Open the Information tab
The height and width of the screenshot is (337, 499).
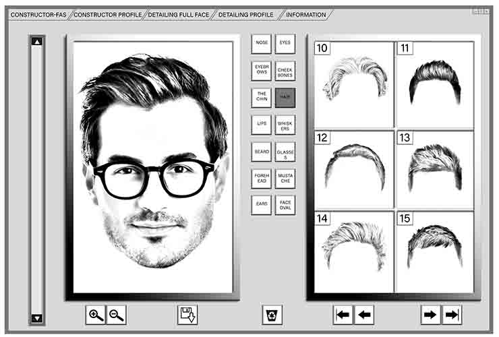[305, 14]
